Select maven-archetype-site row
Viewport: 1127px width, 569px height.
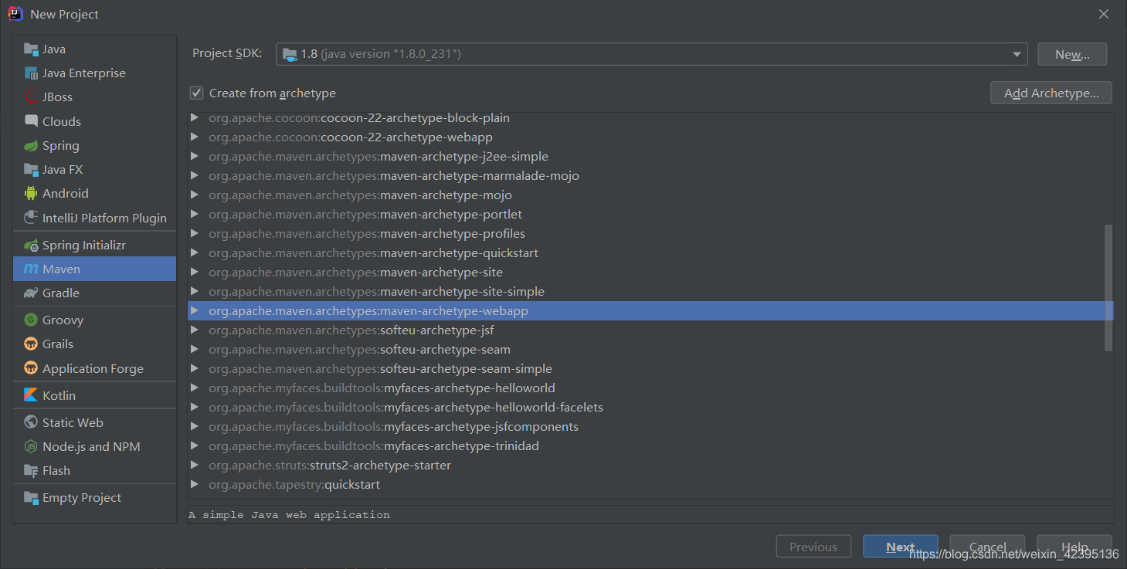[x=650, y=273]
